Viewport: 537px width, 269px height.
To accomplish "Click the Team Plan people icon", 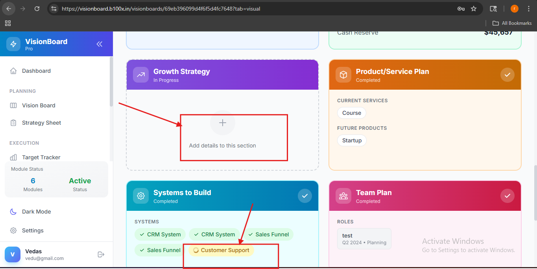I will click(343, 196).
